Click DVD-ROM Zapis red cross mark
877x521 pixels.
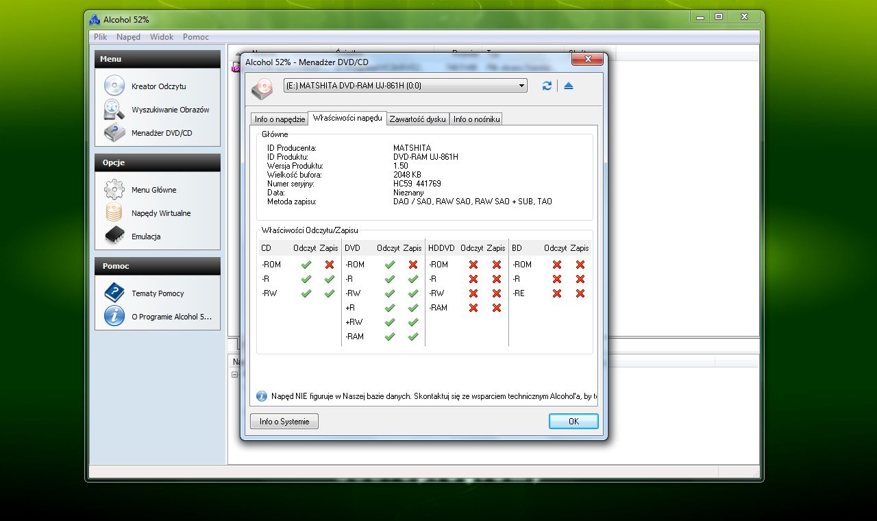pos(413,265)
